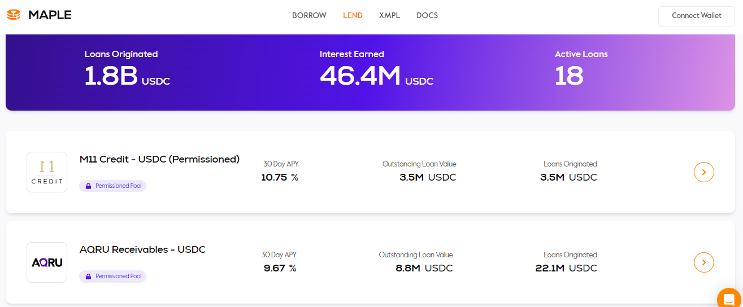Image resolution: width=743 pixels, height=307 pixels.
Task: Click the AQRU pool logo
Action: click(x=47, y=262)
